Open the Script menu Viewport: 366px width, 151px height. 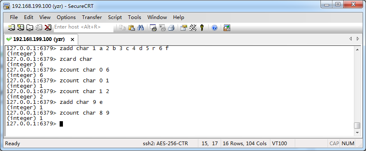tap(115, 17)
